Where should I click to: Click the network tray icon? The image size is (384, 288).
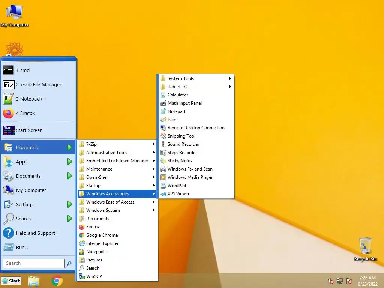[x=340, y=281]
